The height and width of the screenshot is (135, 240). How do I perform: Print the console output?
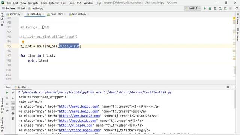(13, 113)
